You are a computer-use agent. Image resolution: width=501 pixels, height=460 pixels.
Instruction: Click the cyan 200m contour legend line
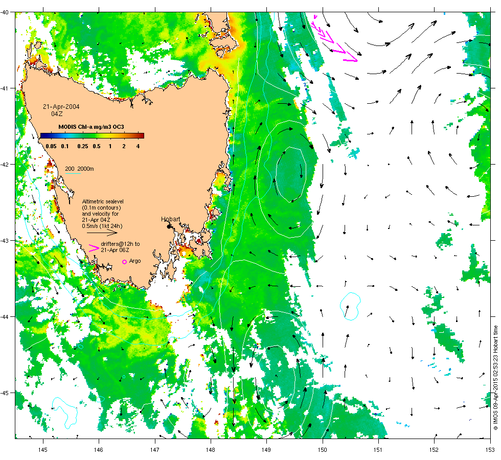coord(73,173)
